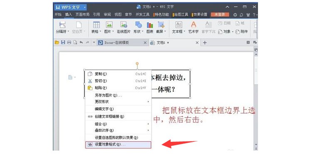Choose 编辑文字 from the context menu

(118, 109)
